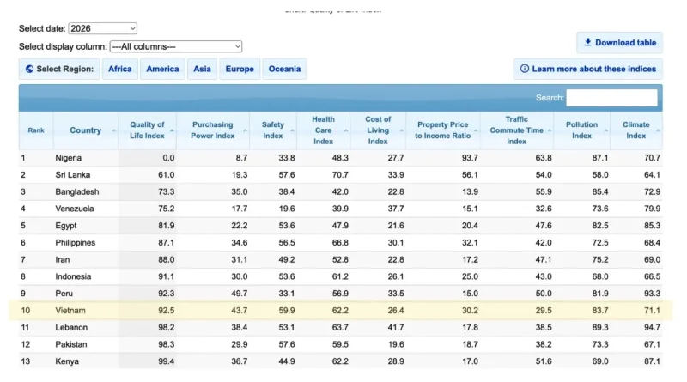Sort by Purchasing Power Index
This screenshot has width=687, height=382.
coord(212,130)
